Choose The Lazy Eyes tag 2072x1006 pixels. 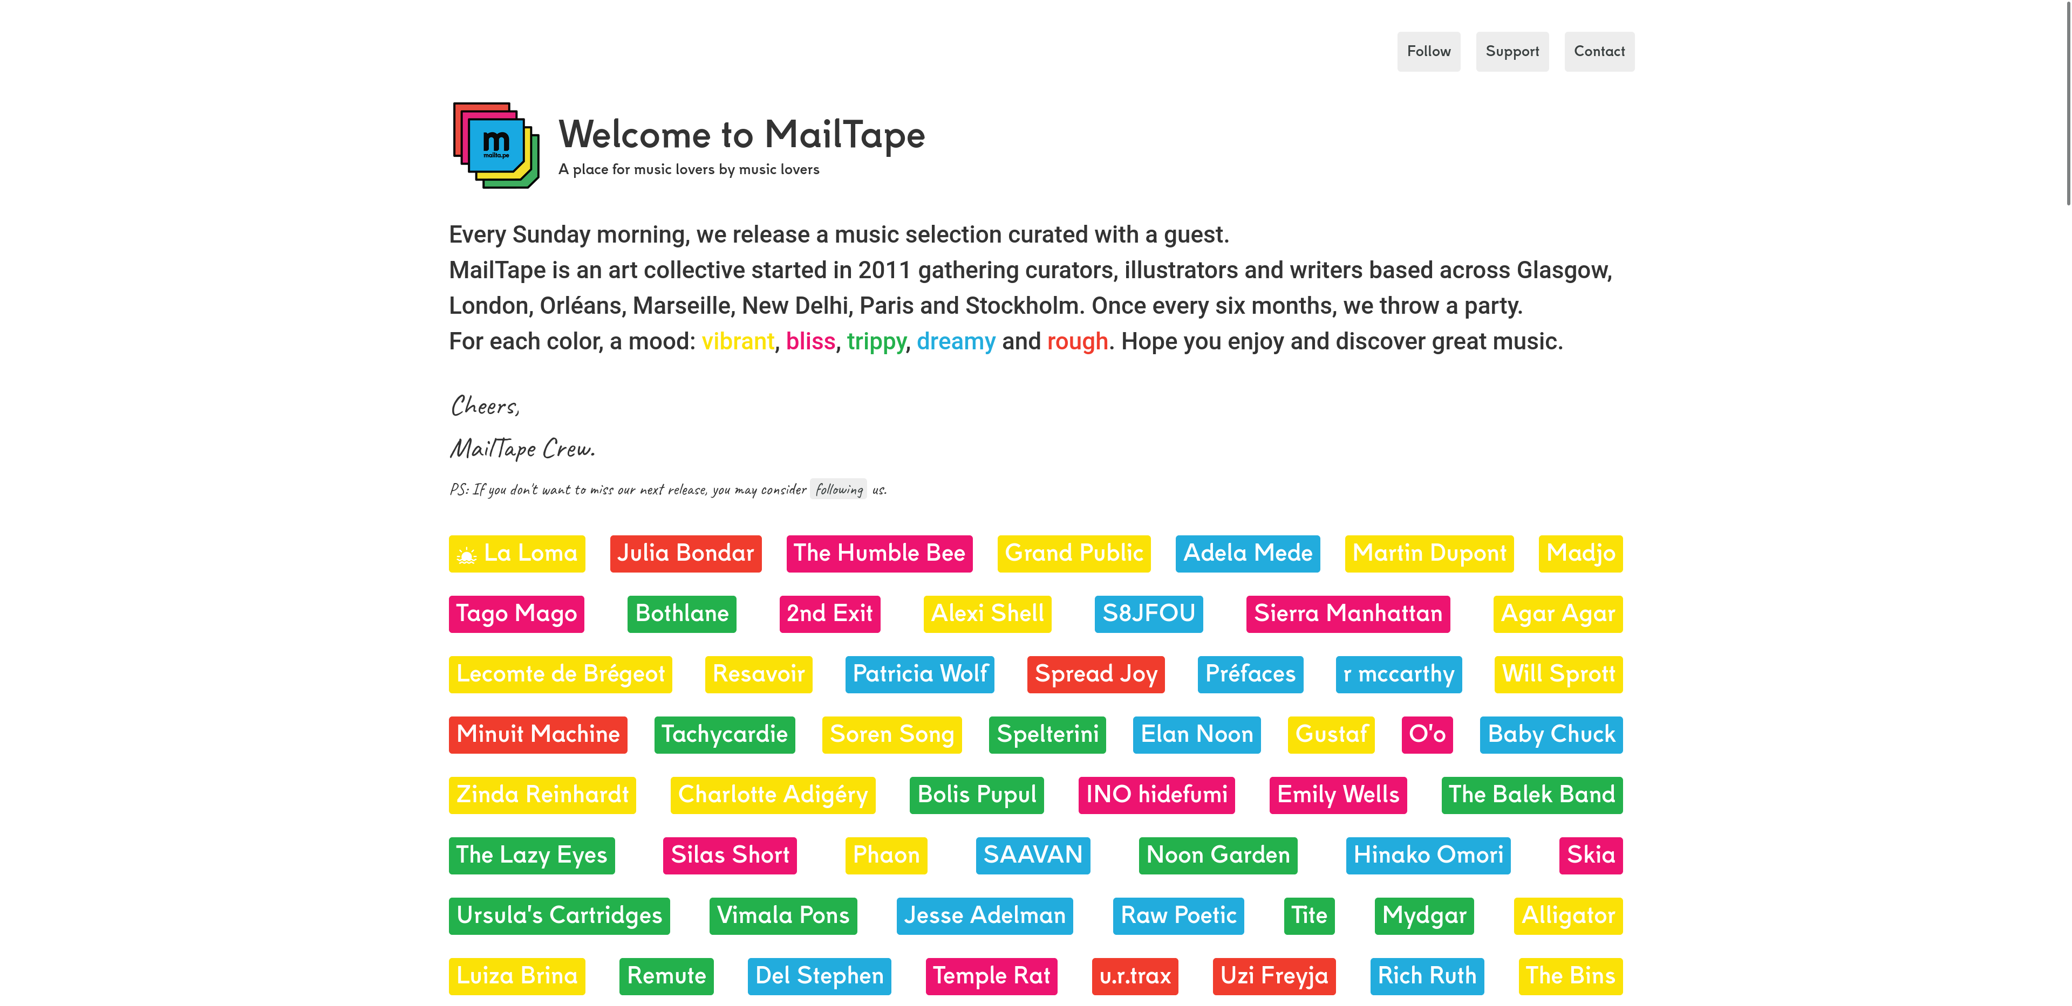tap(531, 855)
